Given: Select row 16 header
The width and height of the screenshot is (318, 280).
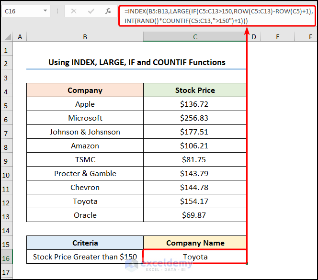Looking at the screenshot, I should [x=6, y=257].
